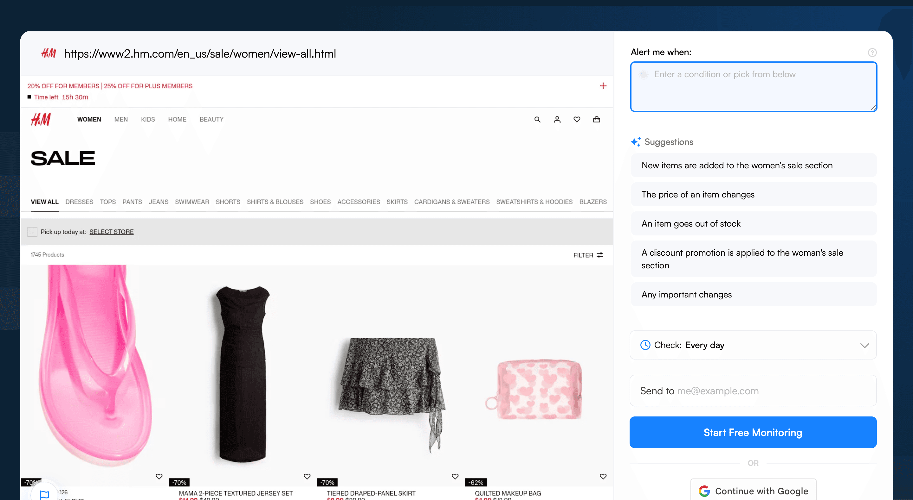Switch to the SHORTS tab
The height and width of the screenshot is (500, 913).
point(228,202)
